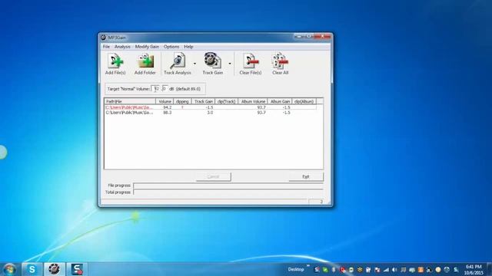This screenshot has height=276, width=492.
Task: Sort by the Path\File column header
Action: point(130,101)
